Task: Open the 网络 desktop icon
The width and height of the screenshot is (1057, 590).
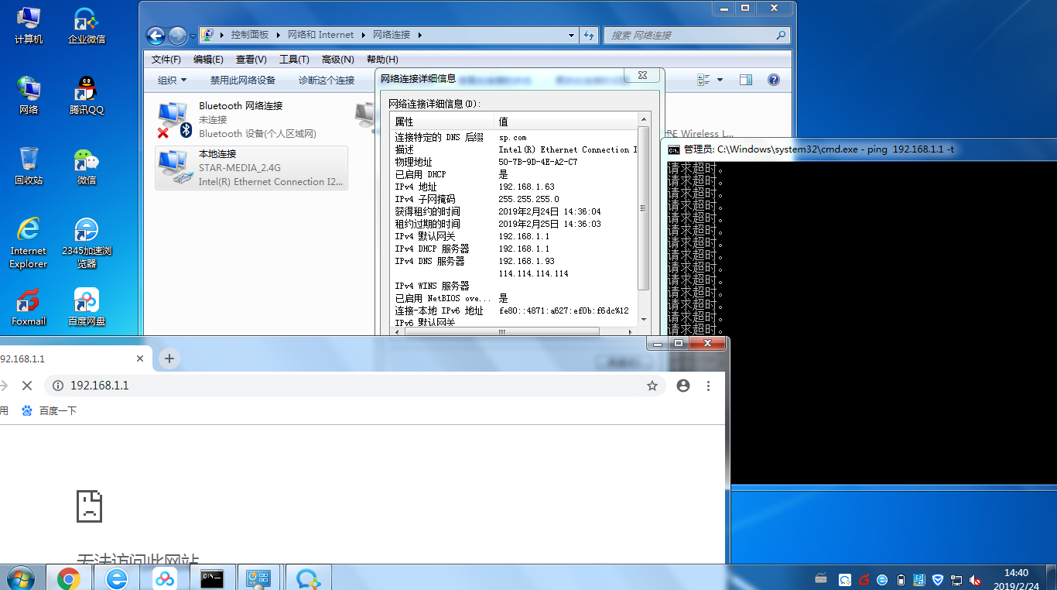Action: [29, 96]
